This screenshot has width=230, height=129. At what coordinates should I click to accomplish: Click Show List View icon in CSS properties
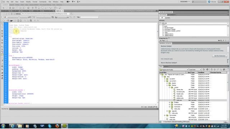[163, 40]
